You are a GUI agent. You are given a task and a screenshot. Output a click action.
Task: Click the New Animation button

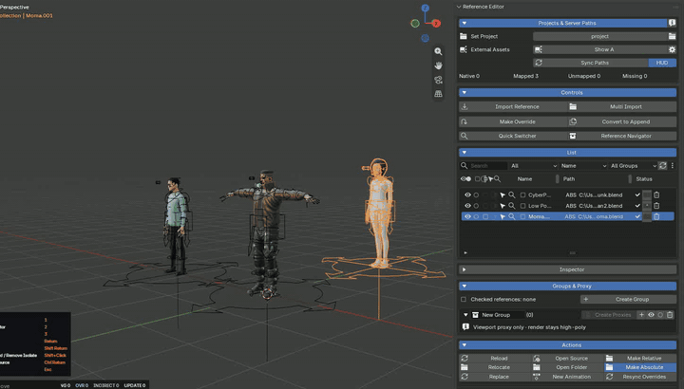[x=567, y=377]
